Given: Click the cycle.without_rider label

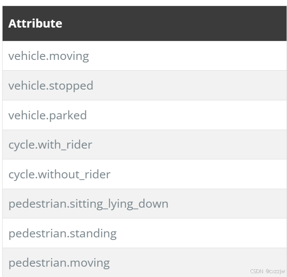Looking at the screenshot, I should click(59, 174).
